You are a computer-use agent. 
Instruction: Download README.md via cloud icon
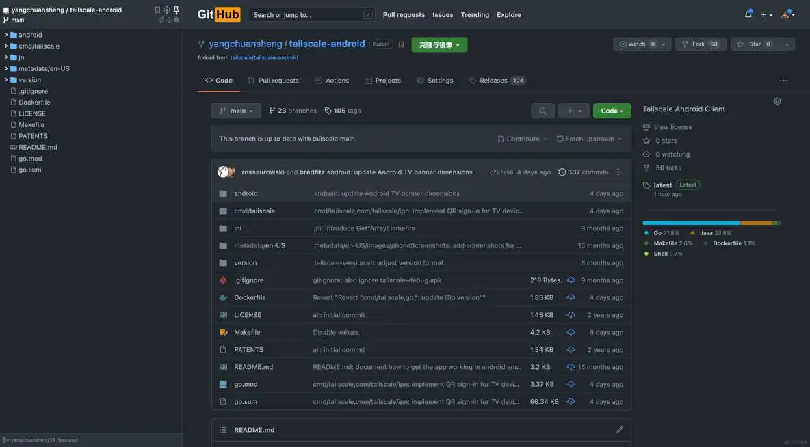tap(571, 367)
